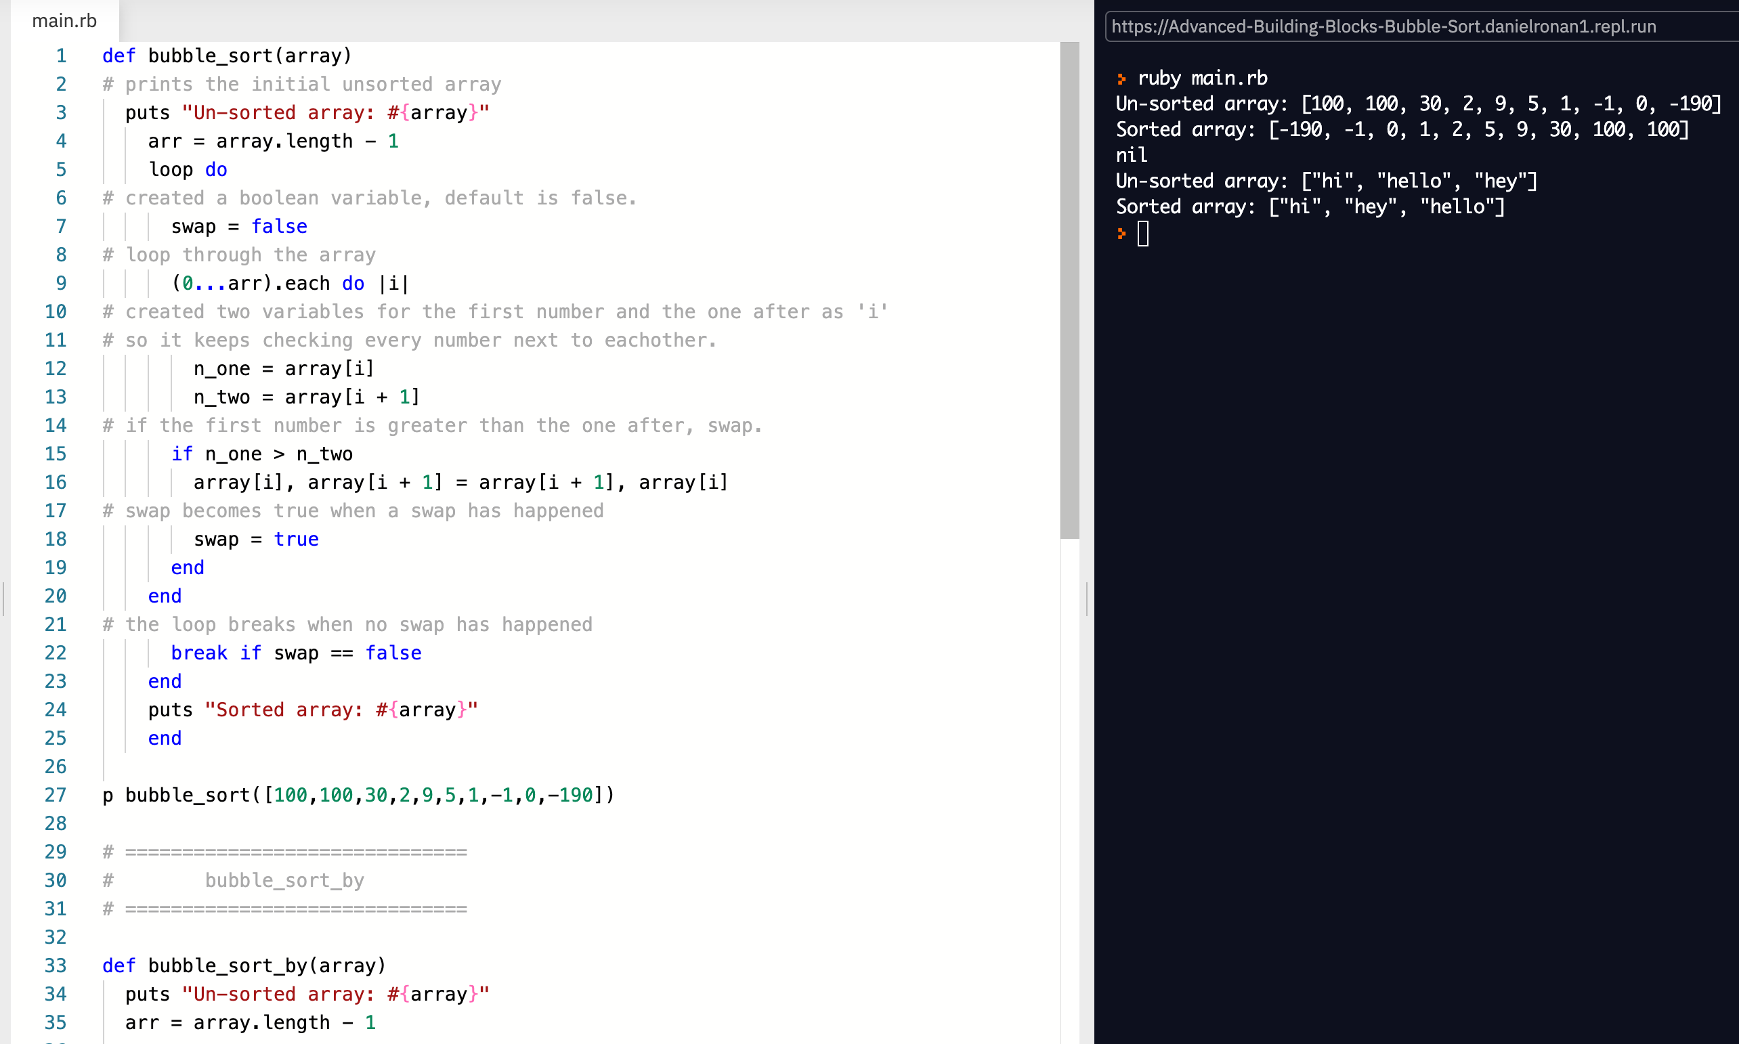Click the comment '# loop through the array'
Viewport: 1739px width, 1044px height.
pyautogui.click(x=239, y=255)
